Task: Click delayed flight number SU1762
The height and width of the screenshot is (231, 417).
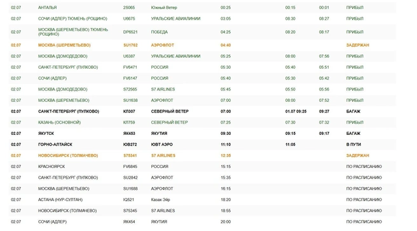Action: 130,45
